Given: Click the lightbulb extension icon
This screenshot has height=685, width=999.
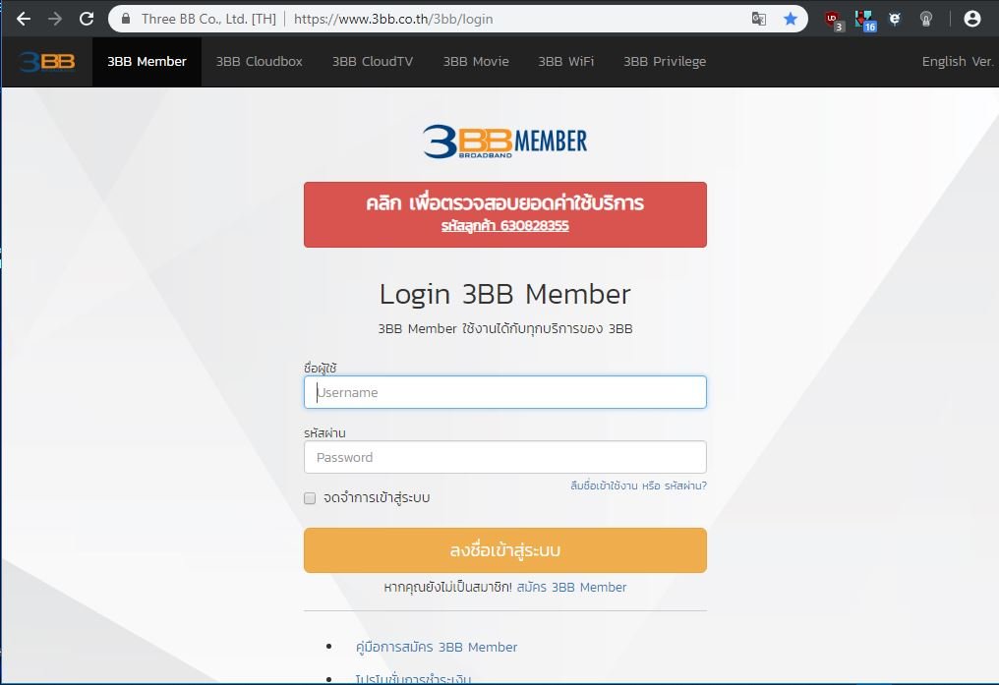Looking at the screenshot, I should [925, 19].
